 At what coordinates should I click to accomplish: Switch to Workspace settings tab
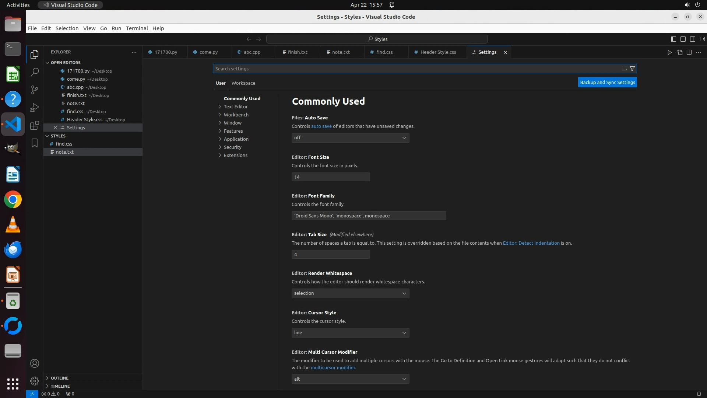[x=243, y=83]
